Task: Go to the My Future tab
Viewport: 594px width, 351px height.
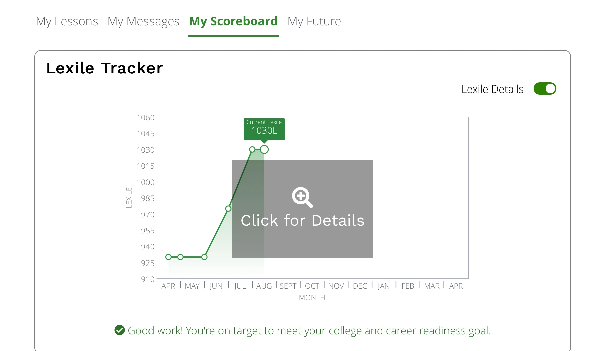Action: click(x=314, y=21)
